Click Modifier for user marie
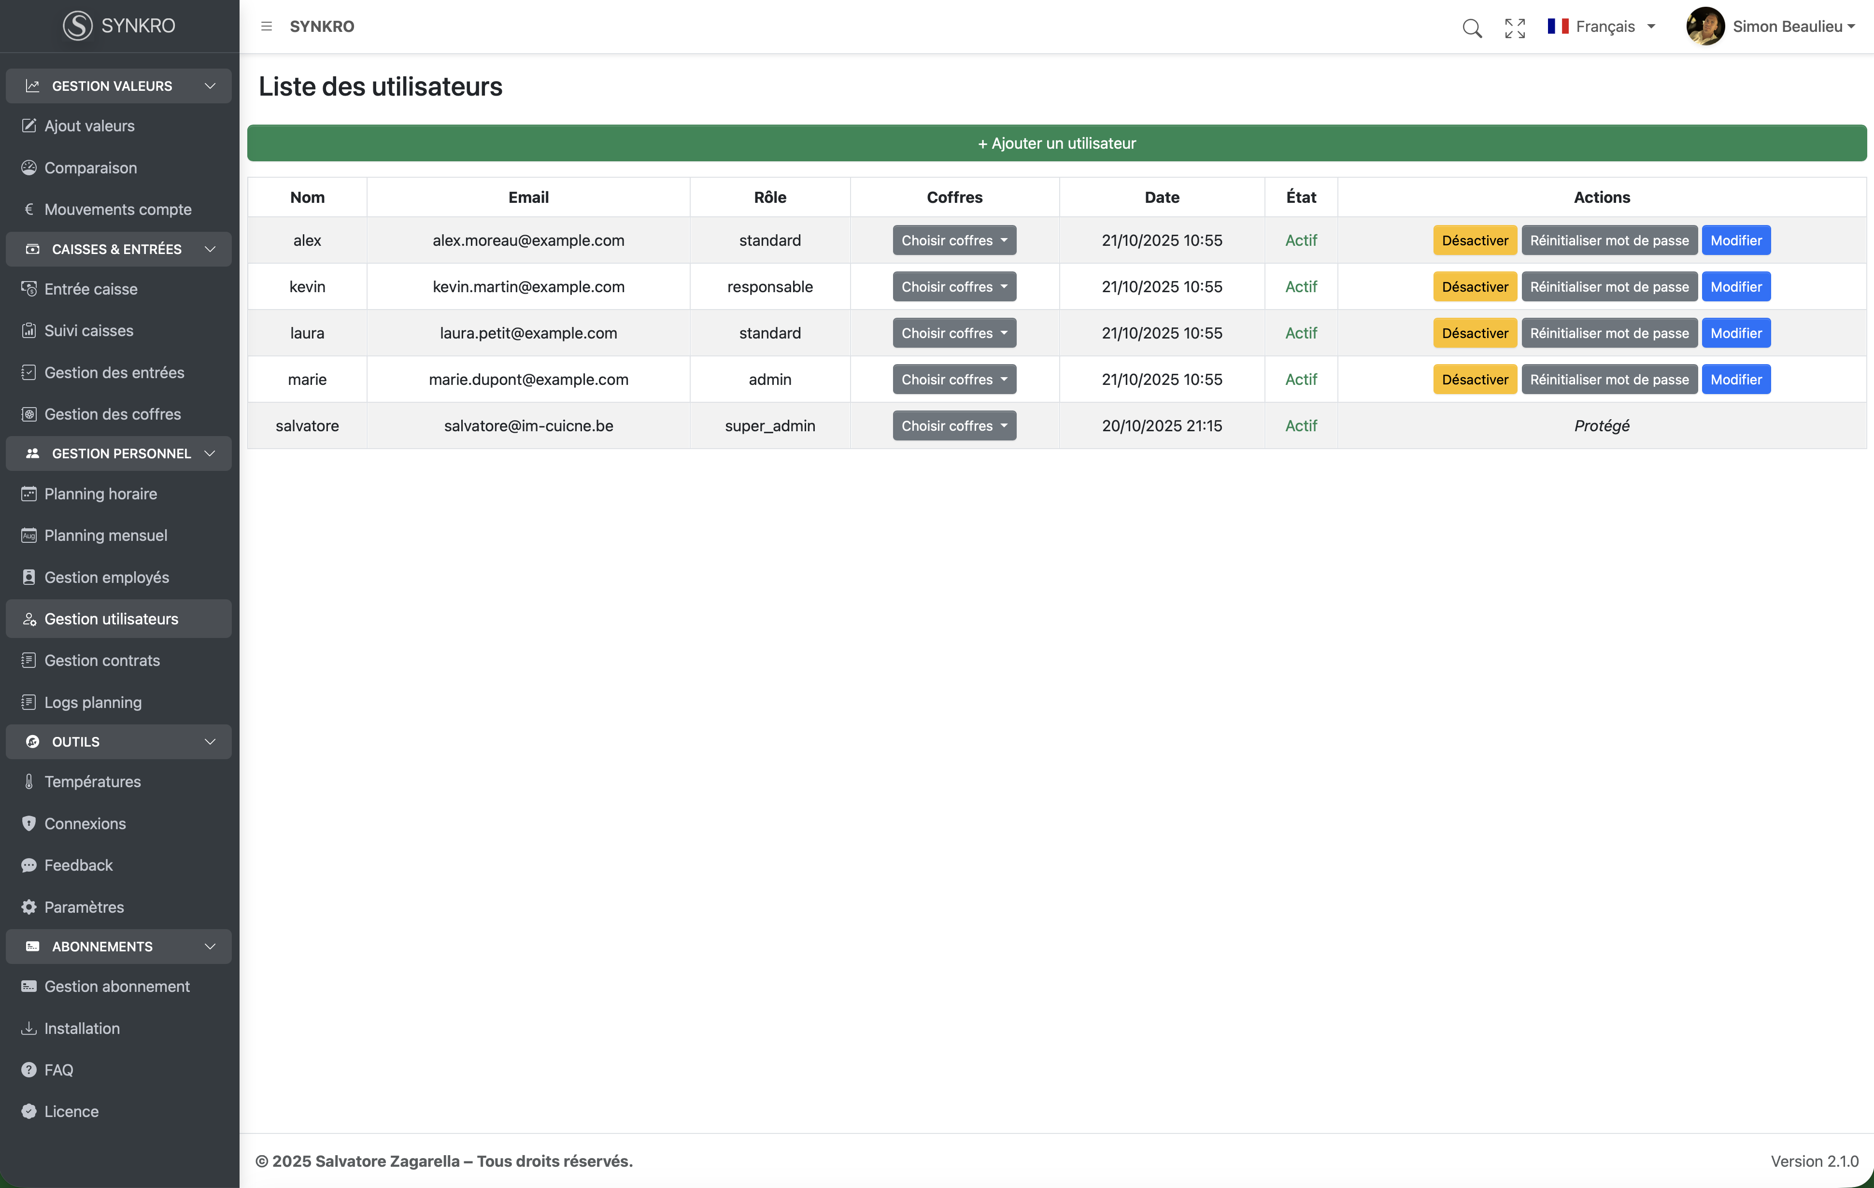This screenshot has height=1188, width=1874. click(1735, 380)
